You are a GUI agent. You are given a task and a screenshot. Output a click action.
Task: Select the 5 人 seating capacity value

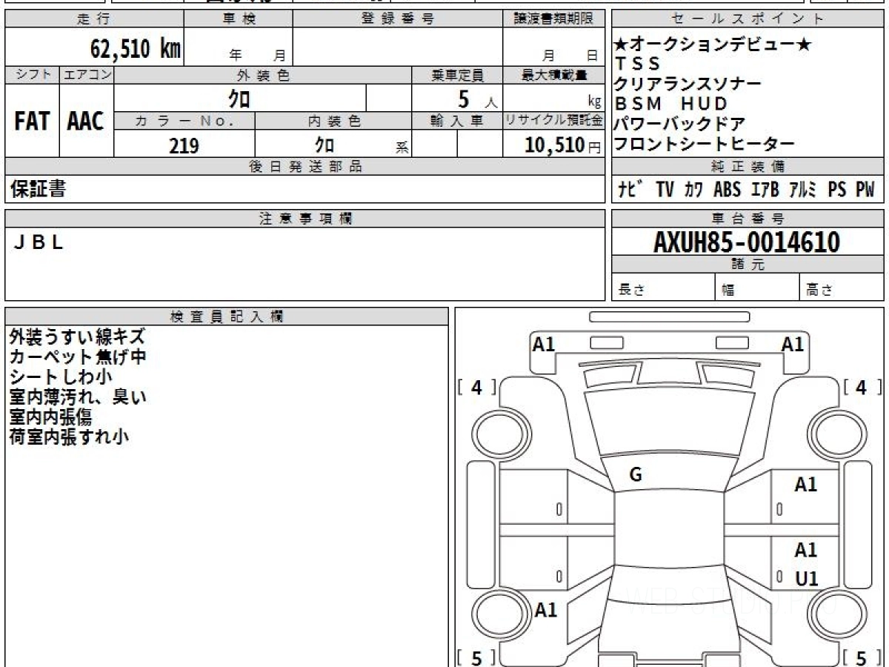pyautogui.click(x=477, y=99)
